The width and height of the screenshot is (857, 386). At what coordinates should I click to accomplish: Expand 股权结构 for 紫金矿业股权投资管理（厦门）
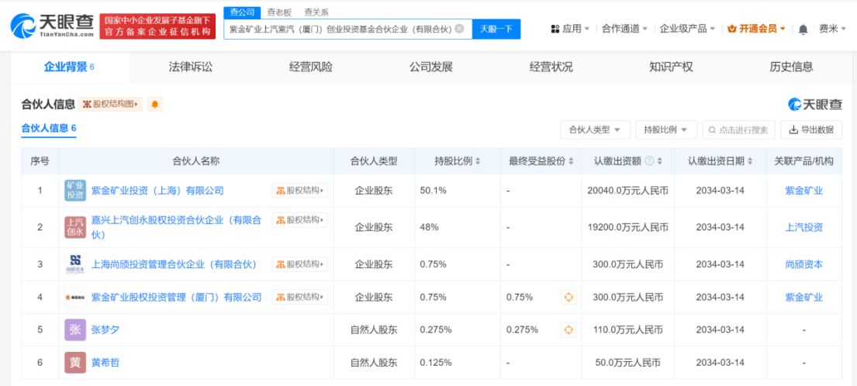(x=299, y=297)
